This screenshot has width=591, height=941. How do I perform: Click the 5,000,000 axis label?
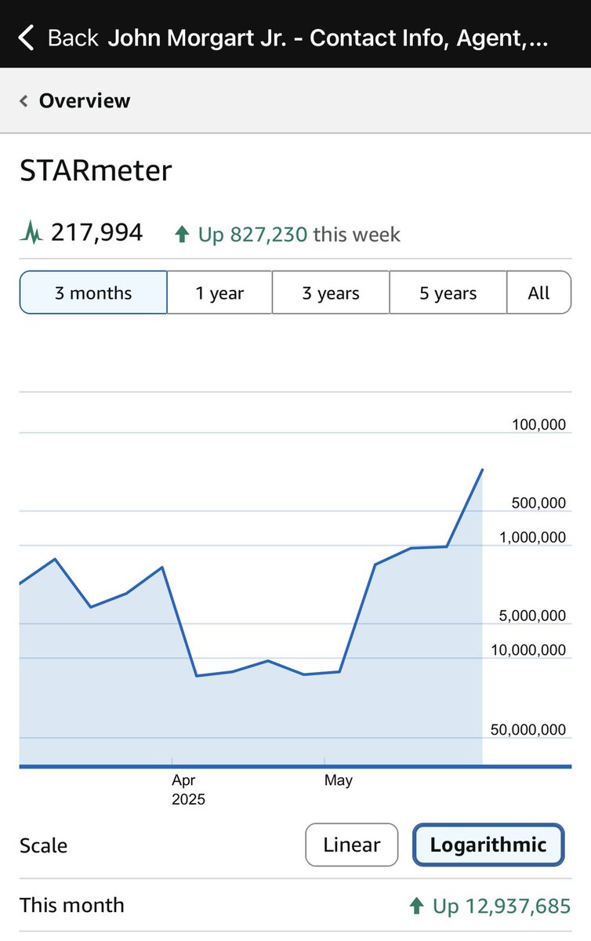(532, 616)
